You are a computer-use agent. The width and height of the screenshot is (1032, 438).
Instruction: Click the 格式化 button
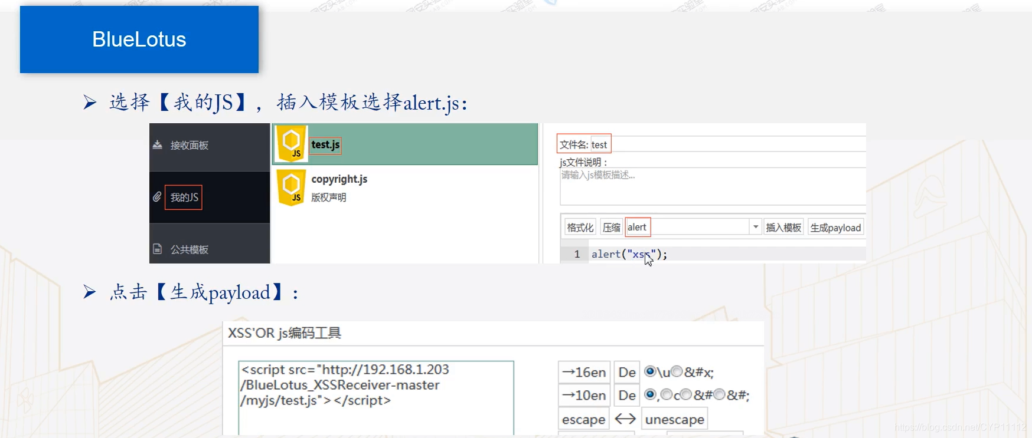[580, 228]
